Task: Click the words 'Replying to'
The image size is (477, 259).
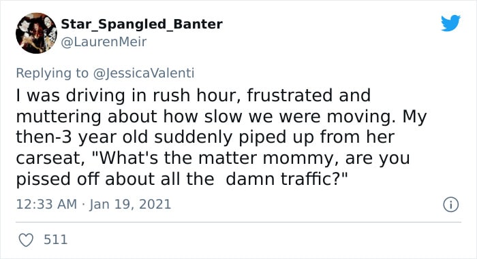Action: (x=52, y=73)
